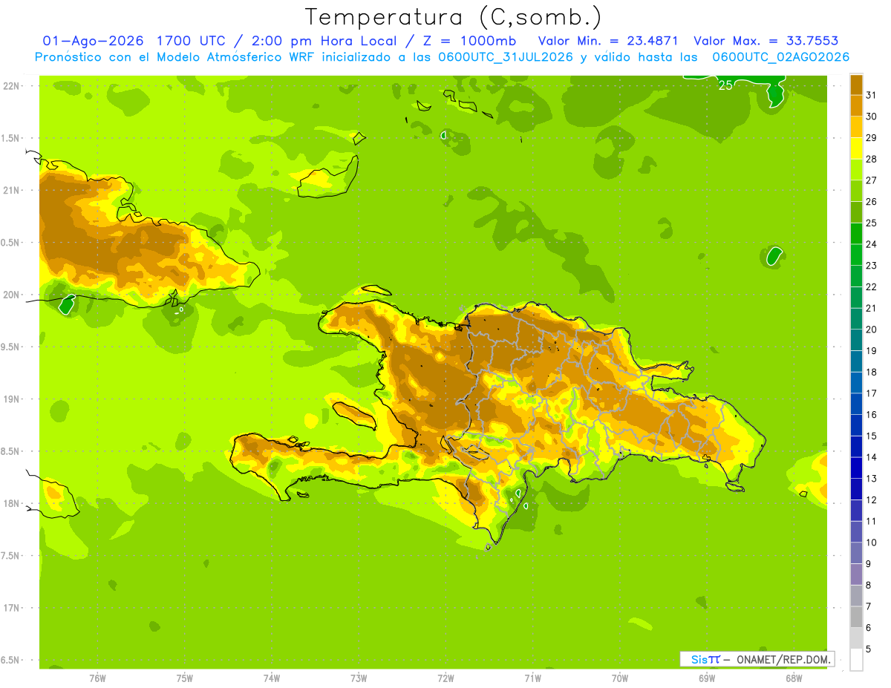This screenshot has height=688, width=891.
Task: Click the "75W" longitude axis label
Action: pyautogui.click(x=185, y=679)
